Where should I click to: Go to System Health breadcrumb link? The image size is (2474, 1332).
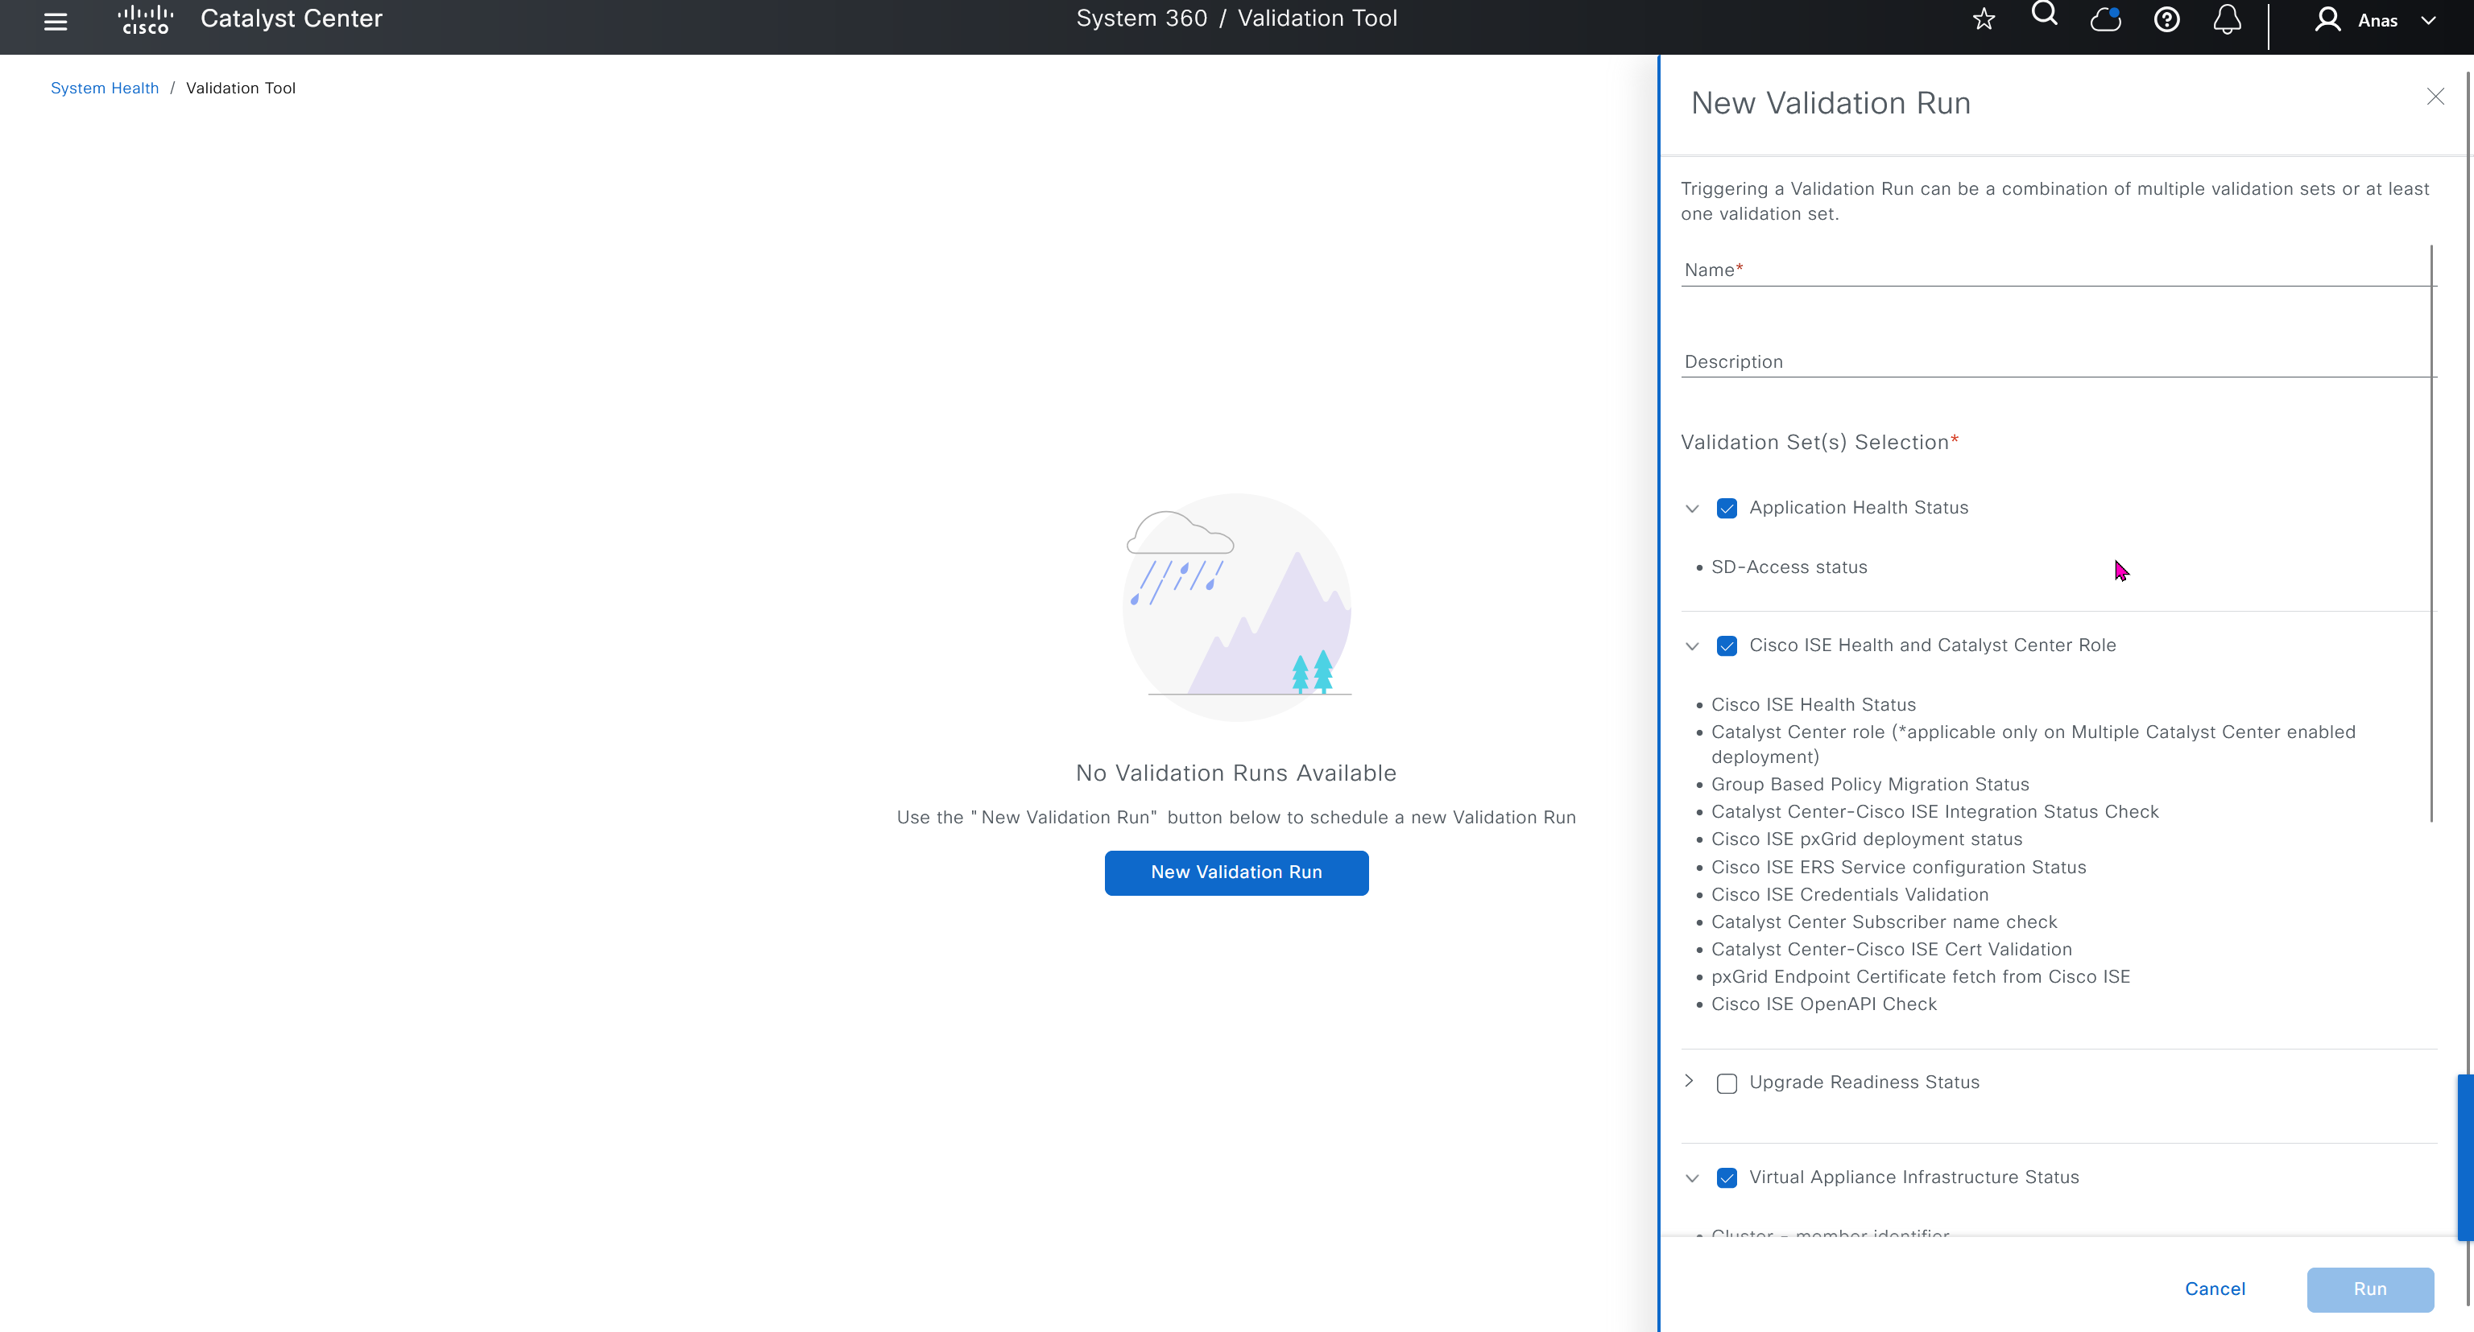105,89
